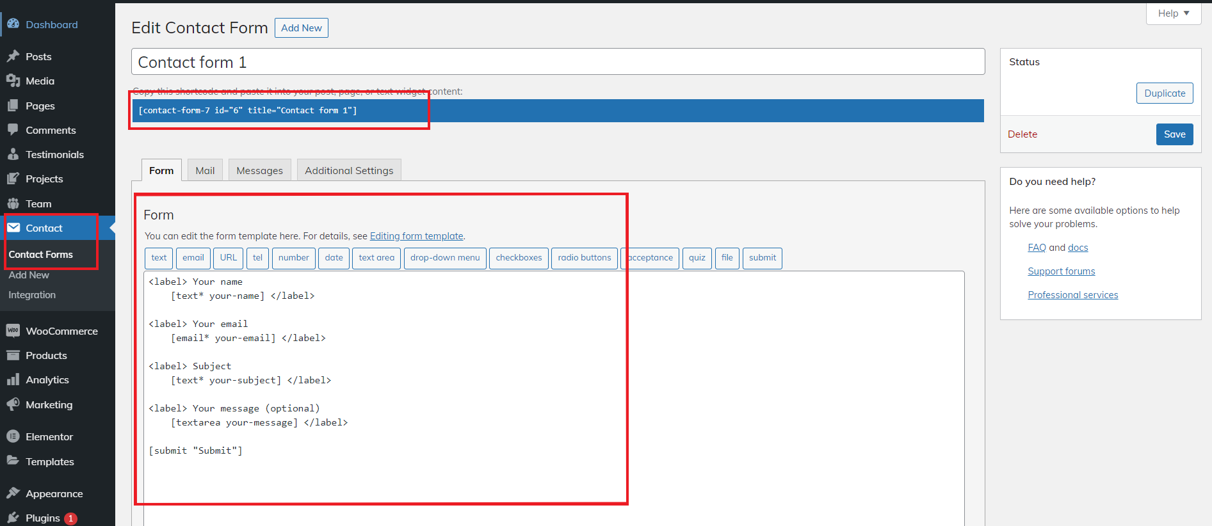Click inside the form template editor
The height and width of the screenshot is (526, 1212).
pyautogui.click(x=554, y=398)
